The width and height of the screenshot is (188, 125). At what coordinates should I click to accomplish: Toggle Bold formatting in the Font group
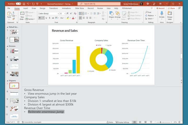(x=40, y=18)
